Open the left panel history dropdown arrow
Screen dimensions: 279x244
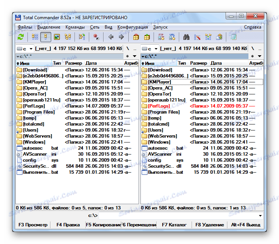pyautogui.click(x=135, y=56)
